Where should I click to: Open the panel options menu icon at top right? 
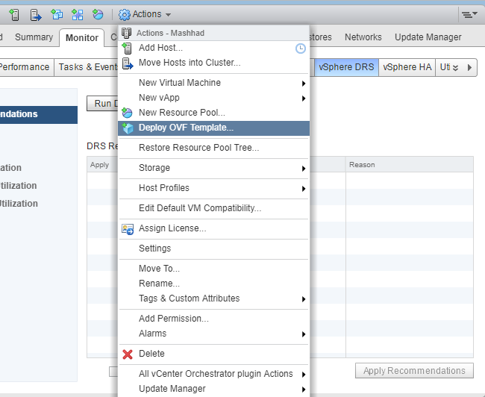[x=468, y=14]
